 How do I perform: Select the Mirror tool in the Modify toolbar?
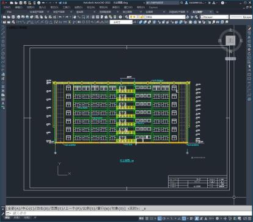(x=249, y=37)
